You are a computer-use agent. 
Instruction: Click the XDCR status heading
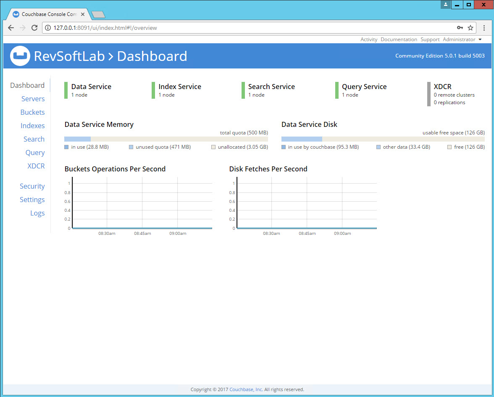point(442,87)
